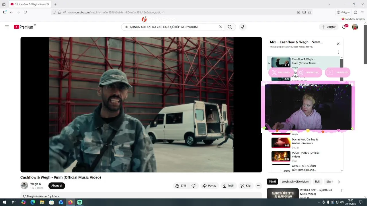Open Mix playlist three-dot options
The height and width of the screenshot is (206, 367).
(x=338, y=52)
